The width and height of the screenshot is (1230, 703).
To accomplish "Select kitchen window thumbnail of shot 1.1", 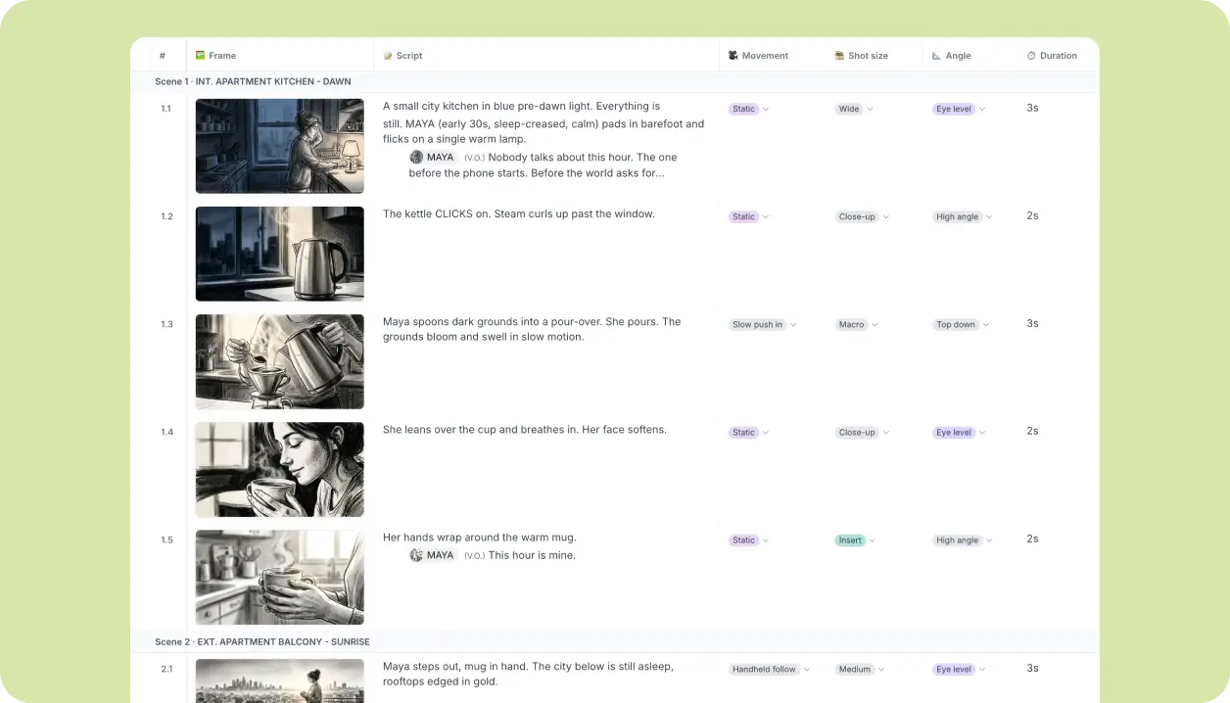I will click(x=279, y=146).
